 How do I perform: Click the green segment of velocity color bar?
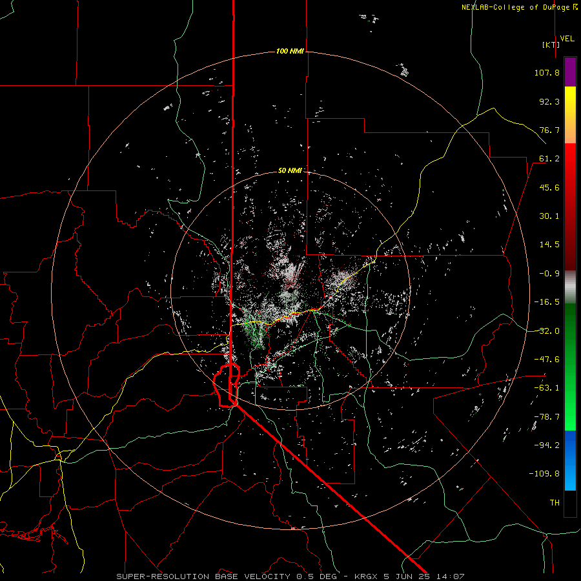click(x=570, y=367)
